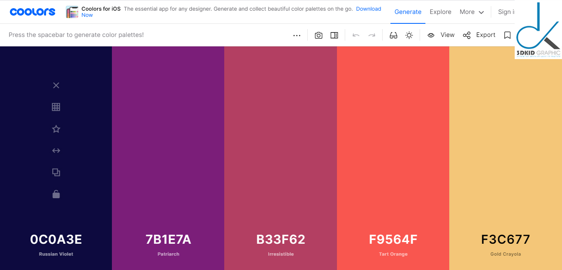
Task: Click the hex code 0C0A3E
Action: [x=56, y=239]
